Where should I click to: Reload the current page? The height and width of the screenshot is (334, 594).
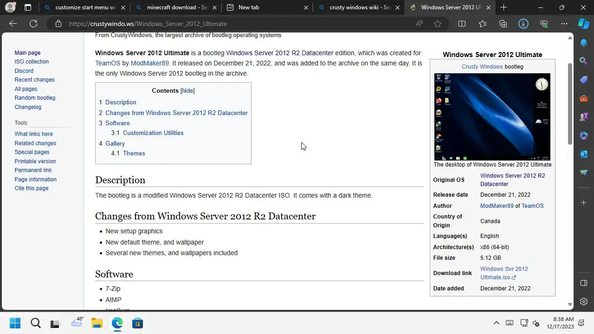[33, 24]
